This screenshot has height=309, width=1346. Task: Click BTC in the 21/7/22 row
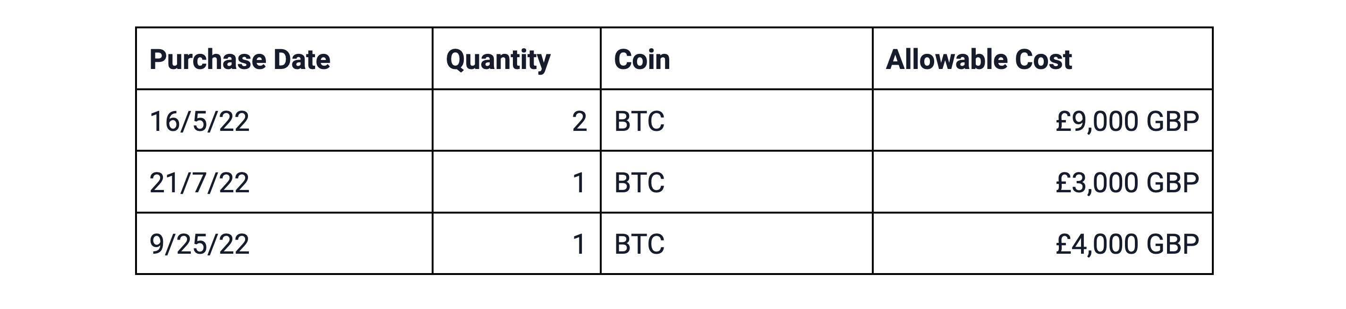[x=639, y=183]
